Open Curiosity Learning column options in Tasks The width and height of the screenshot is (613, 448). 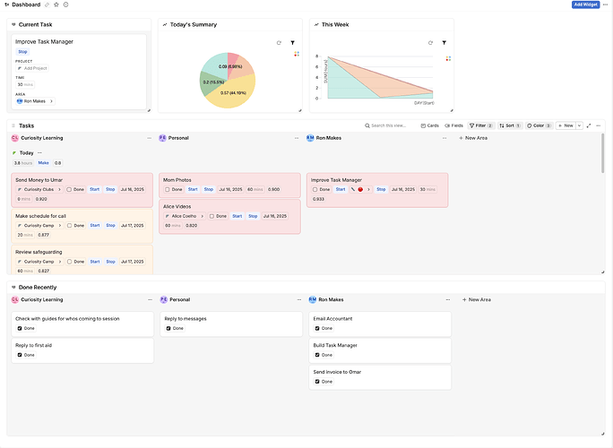pos(149,138)
